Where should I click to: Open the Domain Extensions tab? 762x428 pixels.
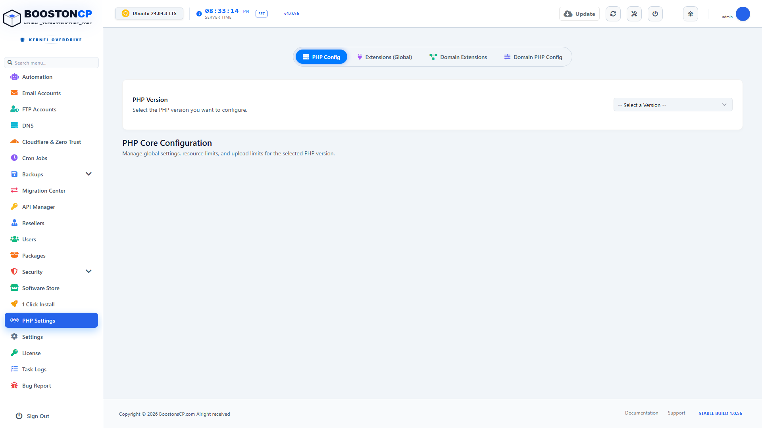(x=458, y=57)
